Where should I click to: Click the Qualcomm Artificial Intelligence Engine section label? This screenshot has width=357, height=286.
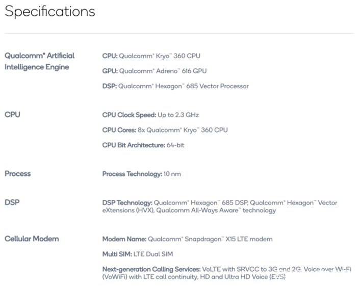(x=39, y=61)
